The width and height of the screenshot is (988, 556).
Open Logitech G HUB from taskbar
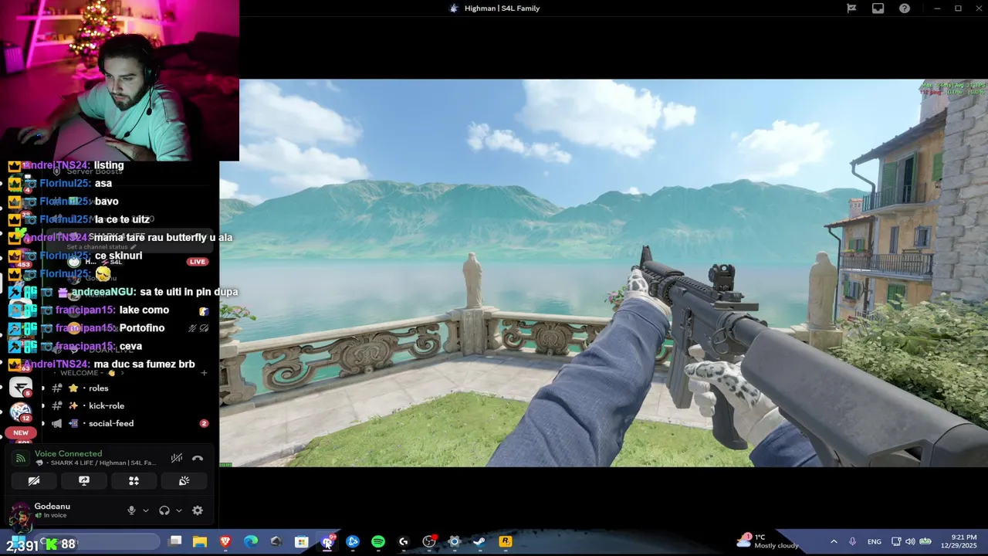pyautogui.click(x=404, y=542)
